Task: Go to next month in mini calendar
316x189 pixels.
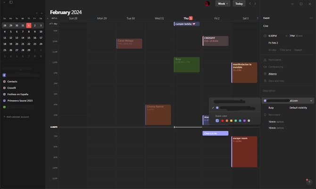Action: click(42, 13)
